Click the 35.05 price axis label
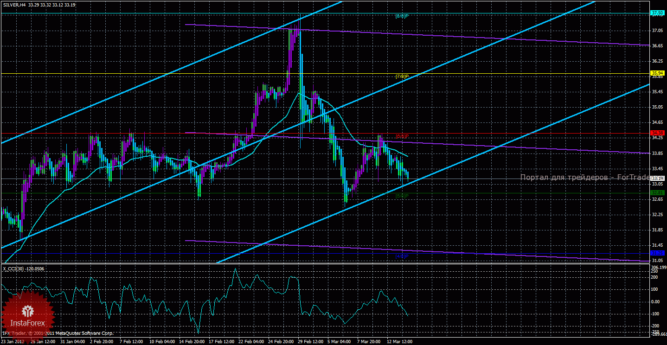The image size is (667, 345). point(657,107)
